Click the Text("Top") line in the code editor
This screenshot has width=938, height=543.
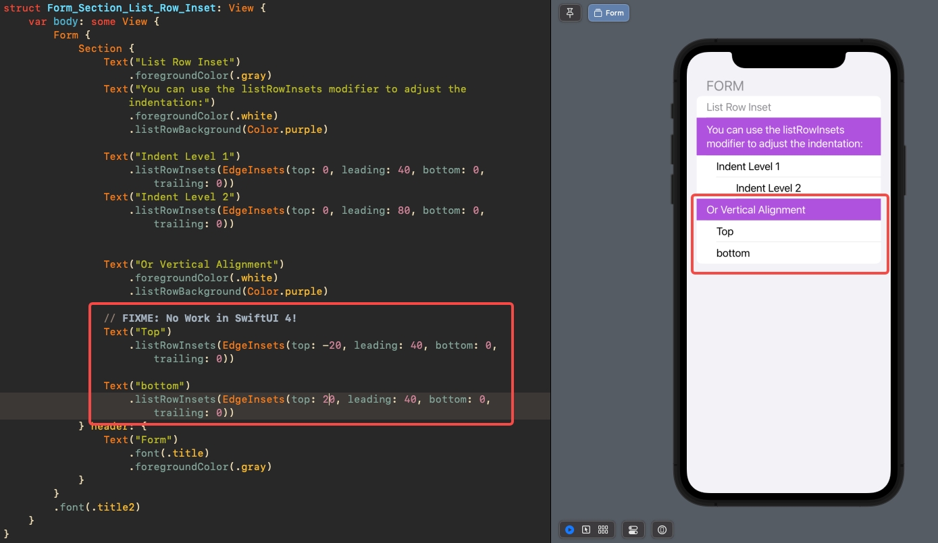point(138,332)
